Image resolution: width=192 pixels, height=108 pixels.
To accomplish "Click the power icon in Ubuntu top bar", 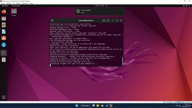I will pos(189,6).
